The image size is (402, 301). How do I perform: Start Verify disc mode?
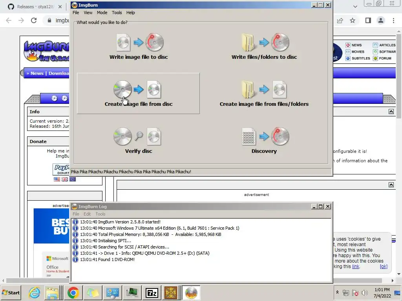pos(139,141)
